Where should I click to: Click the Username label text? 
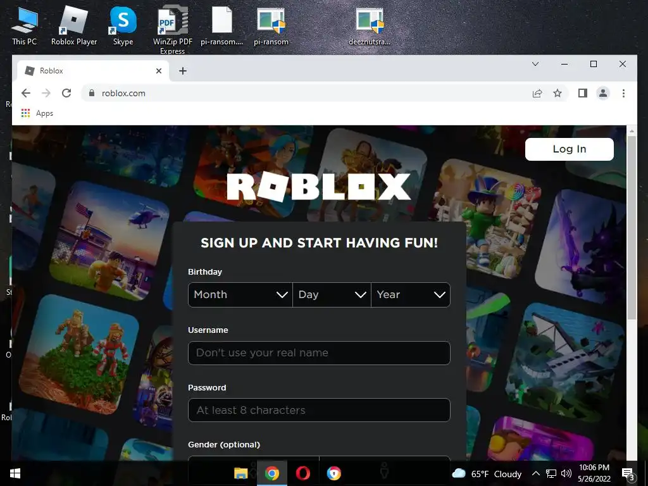[x=208, y=330]
